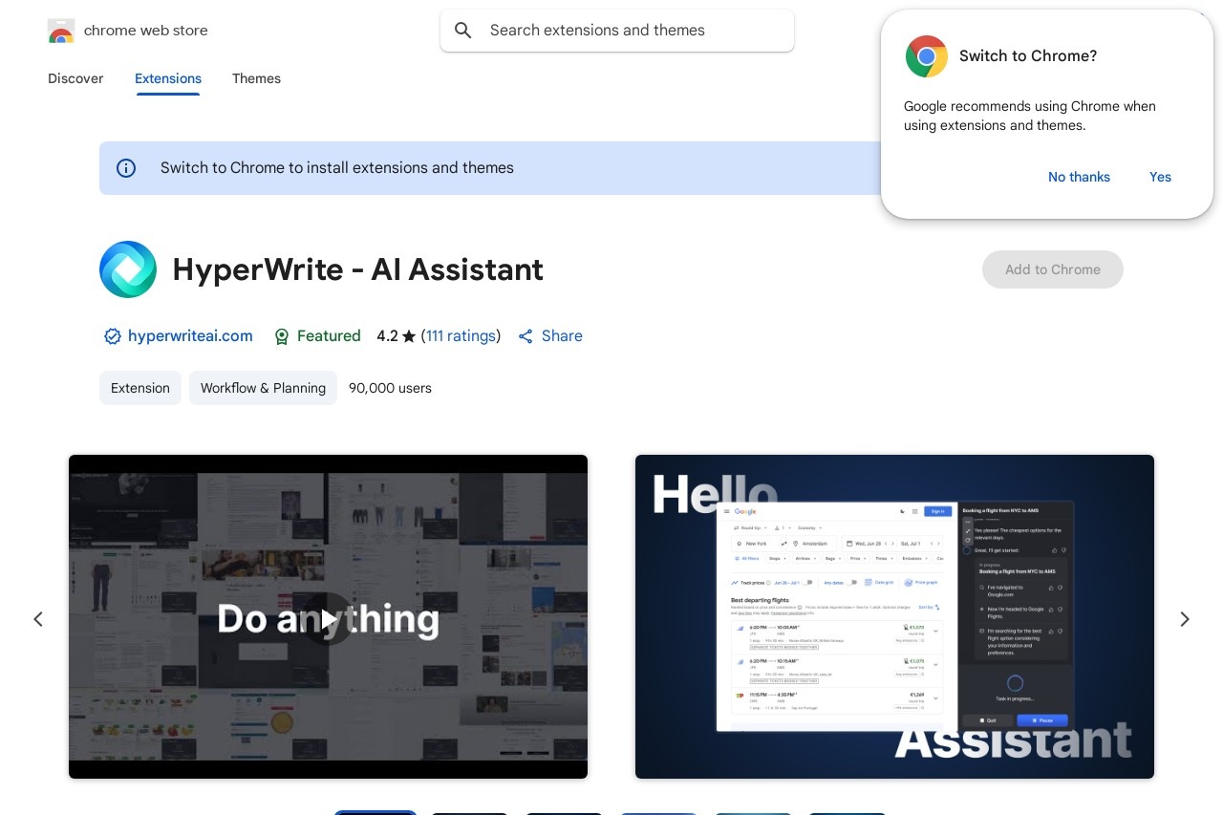Focus the Search extensions and themes field
The height and width of the screenshot is (815, 1223).
(x=617, y=31)
